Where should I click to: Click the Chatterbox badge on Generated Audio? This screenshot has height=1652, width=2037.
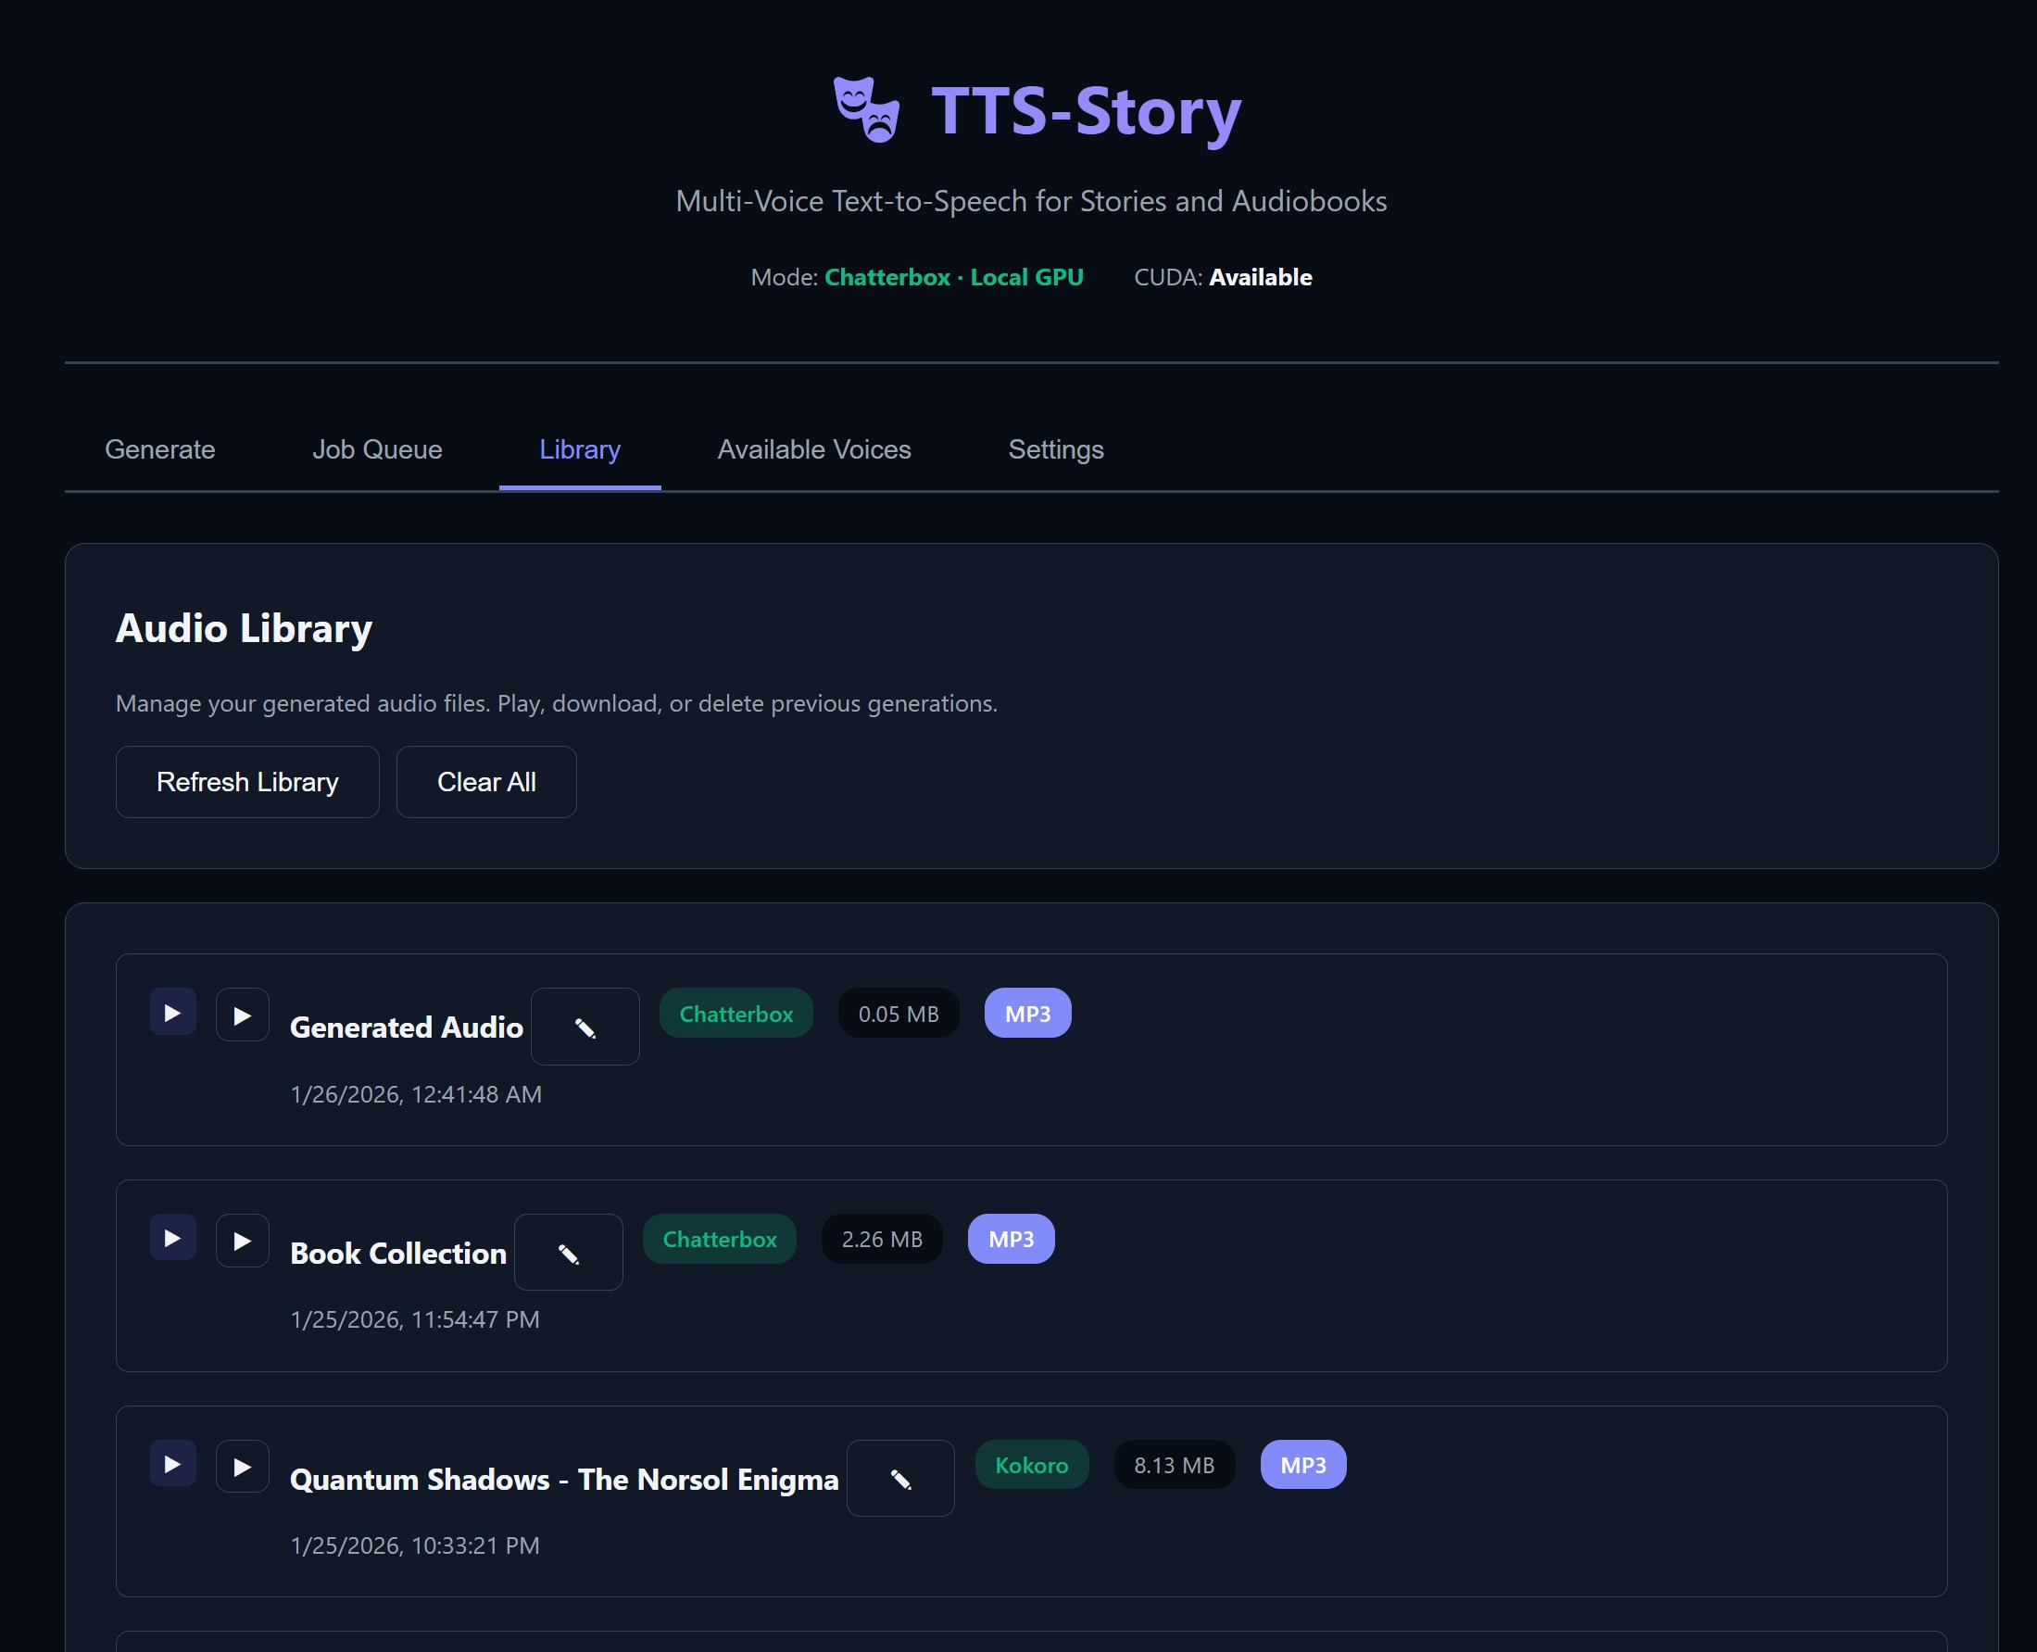coord(736,1014)
